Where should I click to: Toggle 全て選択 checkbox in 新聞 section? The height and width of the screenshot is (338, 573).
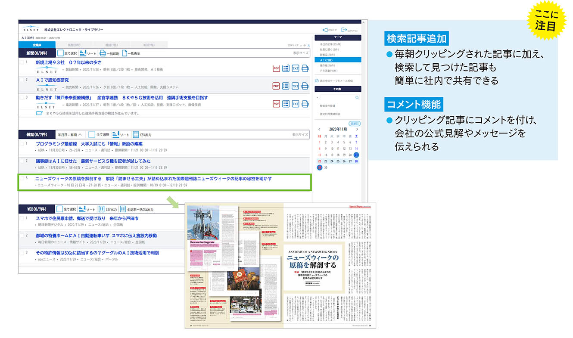tap(60, 53)
